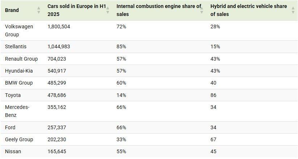Image resolution: width=298 pixels, height=159 pixels.
Task: Select the Geely Group brand cell
Action: [x=19, y=139]
